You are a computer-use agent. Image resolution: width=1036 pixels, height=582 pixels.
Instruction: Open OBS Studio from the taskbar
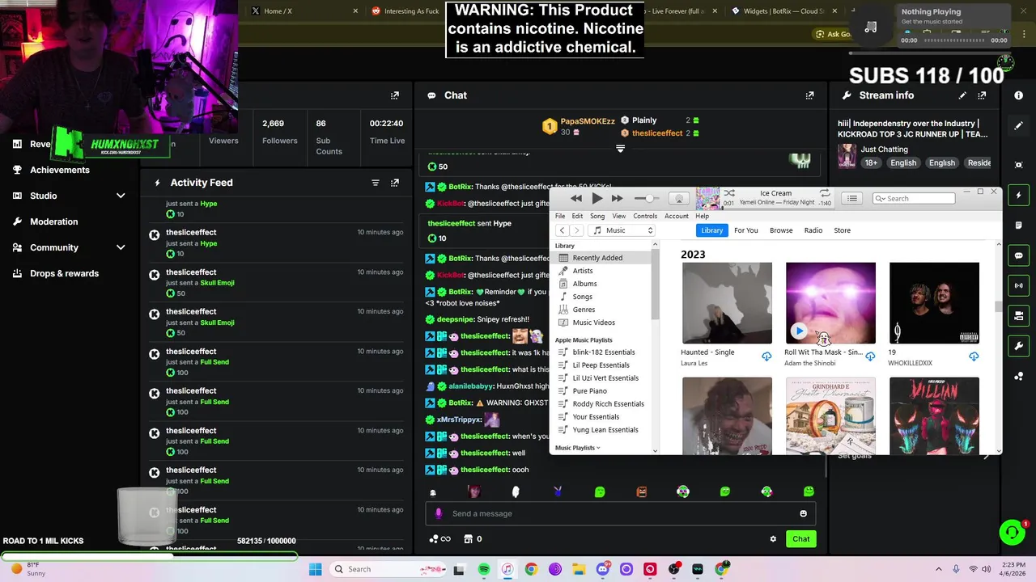[674, 569]
